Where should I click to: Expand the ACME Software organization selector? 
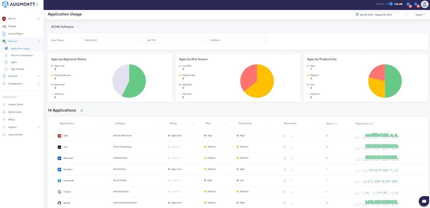pos(65,27)
